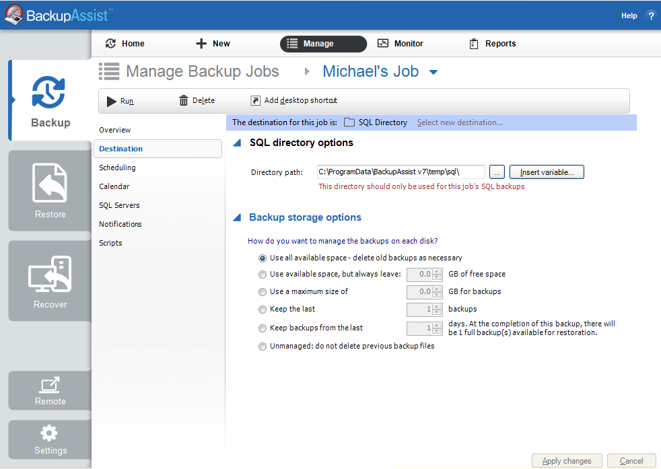Switch to the Manage tab

(x=323, y=44)
